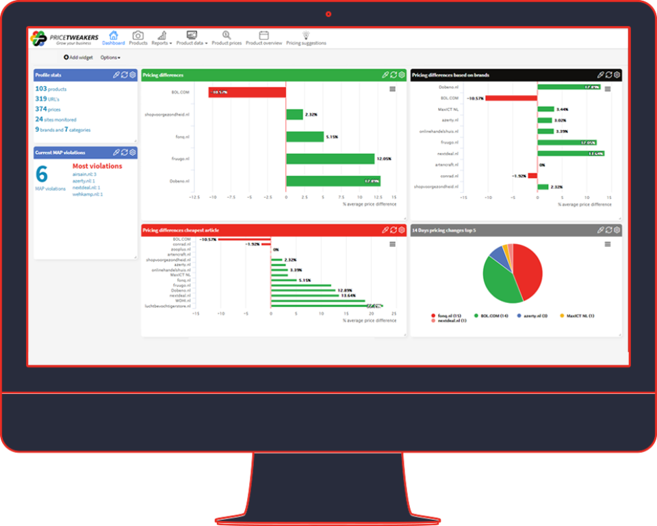This screenshot has height=526, width=657.
Task: Toggle fonq.nl (15) legend entry
Action: click(x=446, y=316)
